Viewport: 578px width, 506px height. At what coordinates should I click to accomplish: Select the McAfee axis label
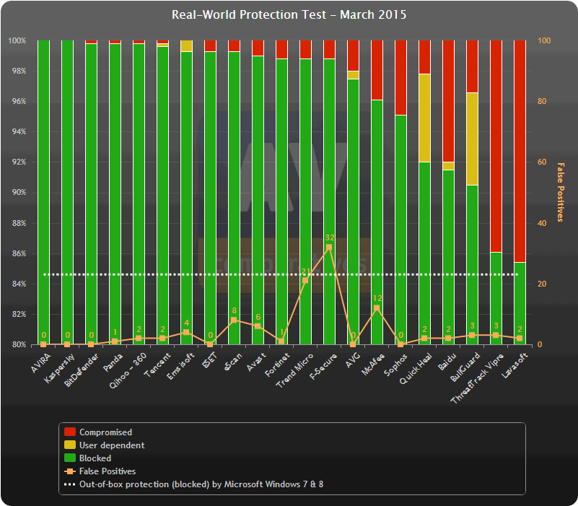[372, 365]
